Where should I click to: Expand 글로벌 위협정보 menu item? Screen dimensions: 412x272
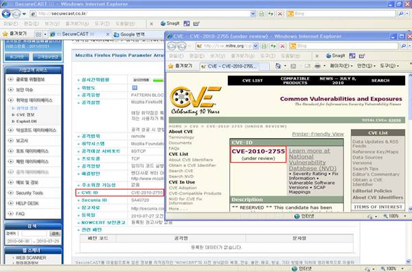pos(30,80)
